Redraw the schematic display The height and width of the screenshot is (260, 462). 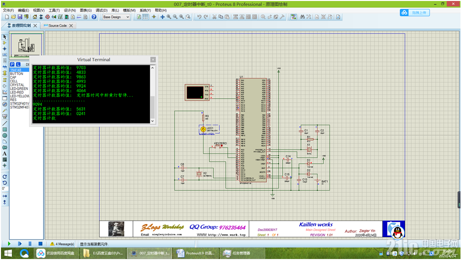click(x=139, y=17)
